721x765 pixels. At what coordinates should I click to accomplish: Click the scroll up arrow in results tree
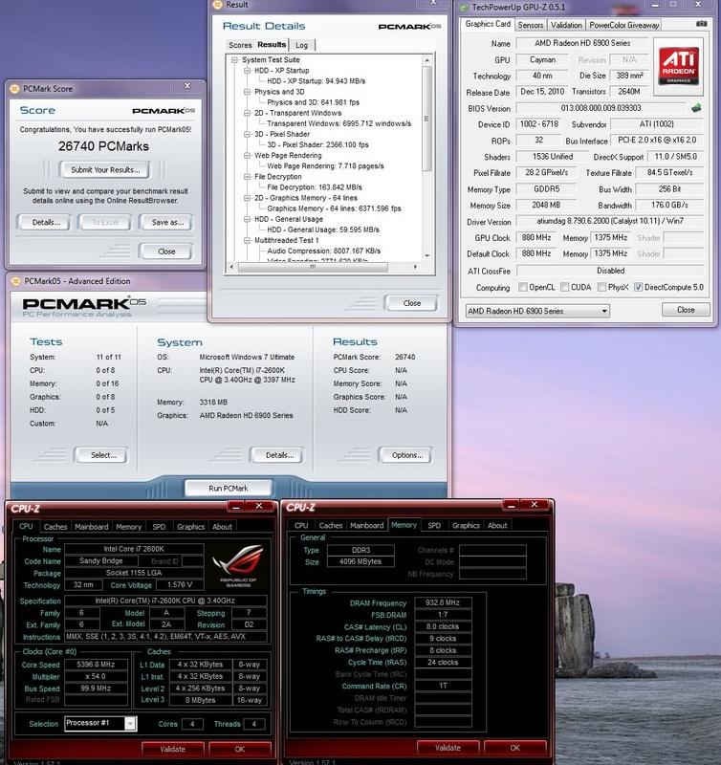426,59
